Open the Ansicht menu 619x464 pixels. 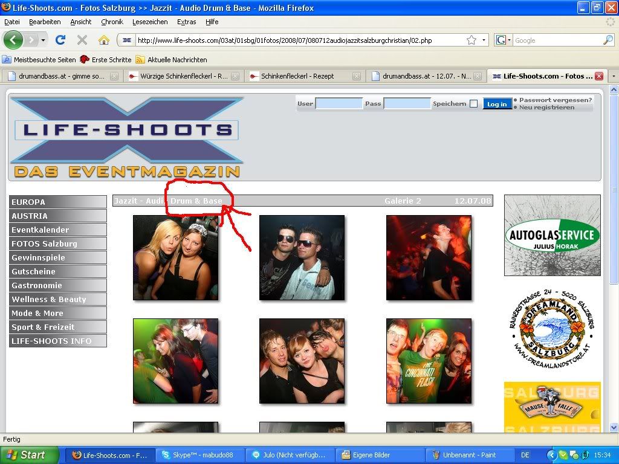point(81,22)
